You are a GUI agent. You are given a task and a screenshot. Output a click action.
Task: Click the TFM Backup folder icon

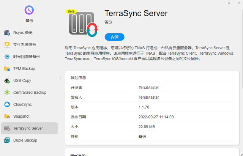(7, 68)
